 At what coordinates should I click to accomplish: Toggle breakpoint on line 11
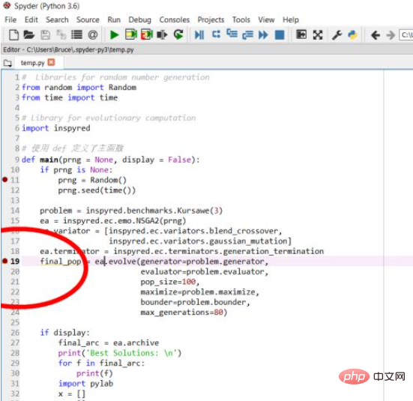(5, 180)
